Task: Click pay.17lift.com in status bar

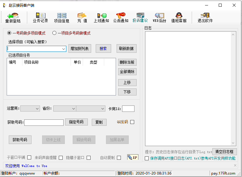Action: 223,173
